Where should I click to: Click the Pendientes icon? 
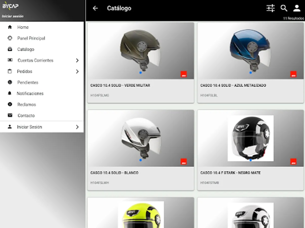(x=10, y=82)
